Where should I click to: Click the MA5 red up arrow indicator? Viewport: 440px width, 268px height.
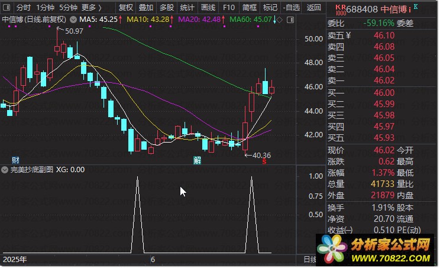click(120, 20)
